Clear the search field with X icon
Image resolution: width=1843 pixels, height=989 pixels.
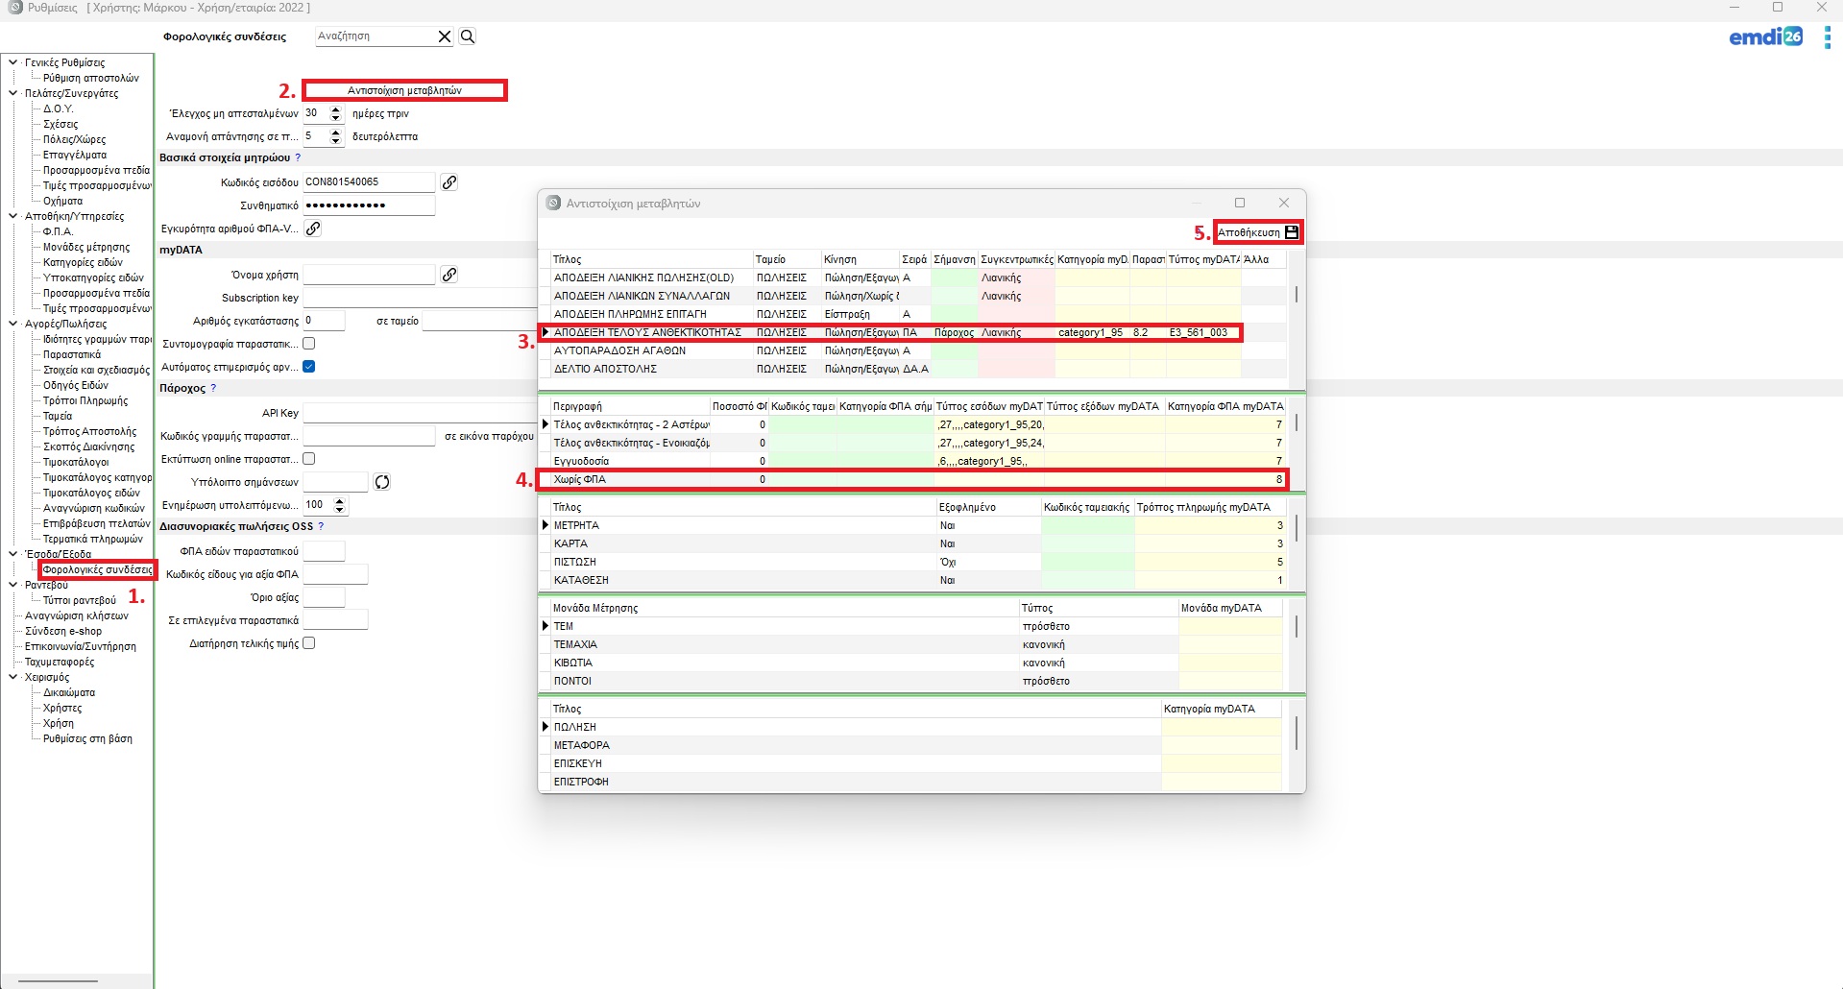(445, 36)
